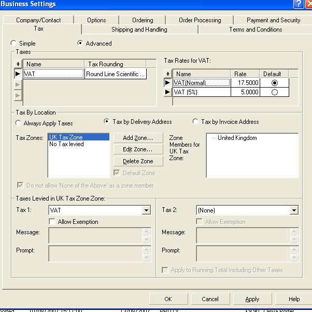
Task: Click the Add Zone button
Action: 138,138
